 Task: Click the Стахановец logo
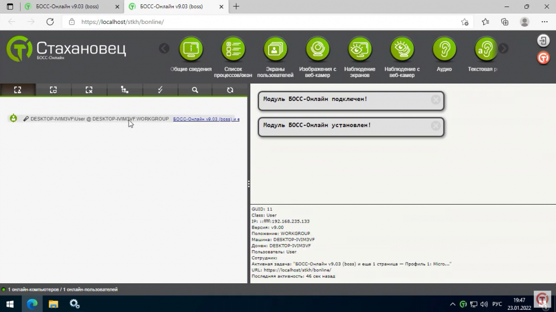pyautogui.click(x=66, y=49)
